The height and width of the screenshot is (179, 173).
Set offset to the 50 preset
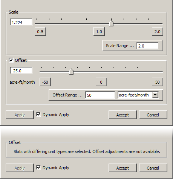click(x=158, y=82)
